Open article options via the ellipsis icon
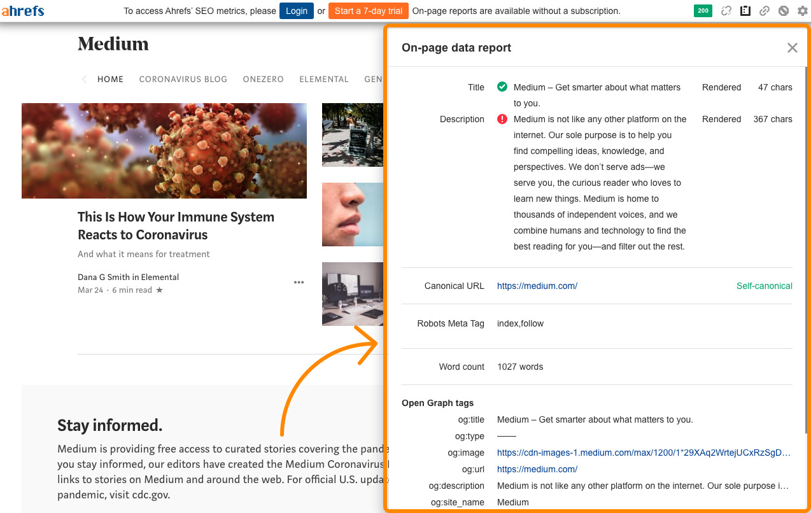The width and height of the screenshot is (811, 513). (x=299, y=282)
